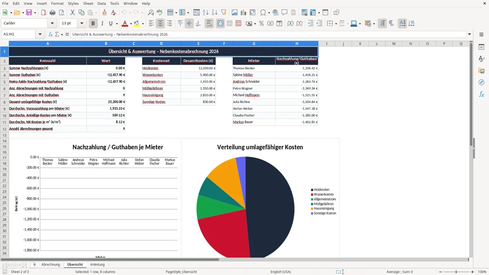Click the formula input line

click(269, 34)
